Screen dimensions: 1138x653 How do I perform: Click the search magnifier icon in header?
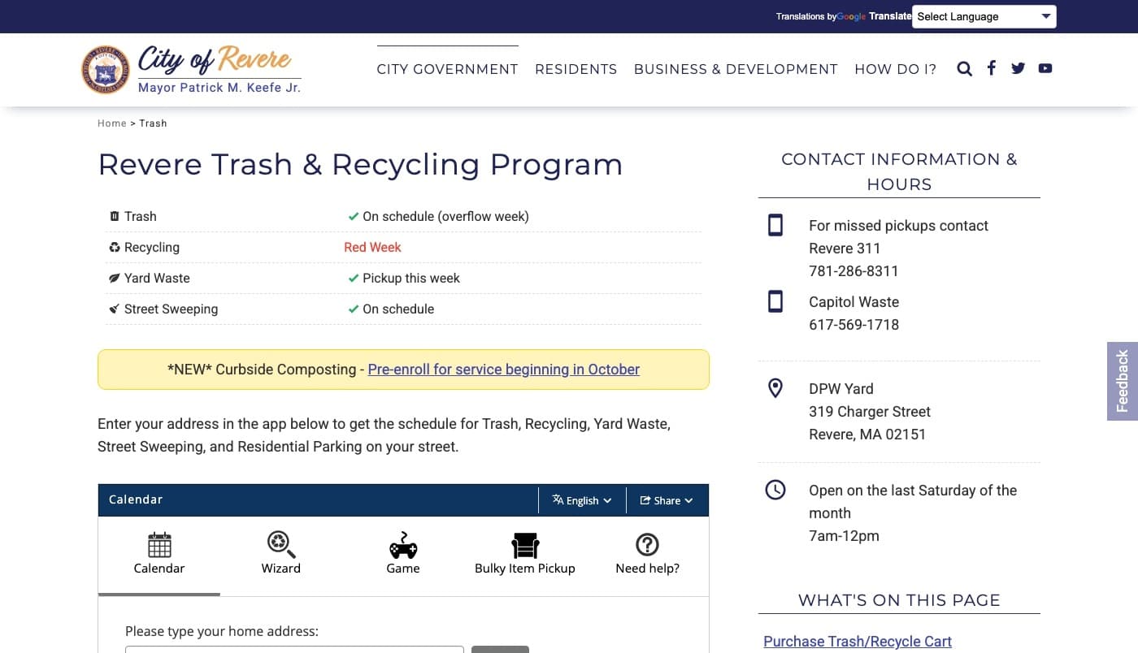pos(964,69)
